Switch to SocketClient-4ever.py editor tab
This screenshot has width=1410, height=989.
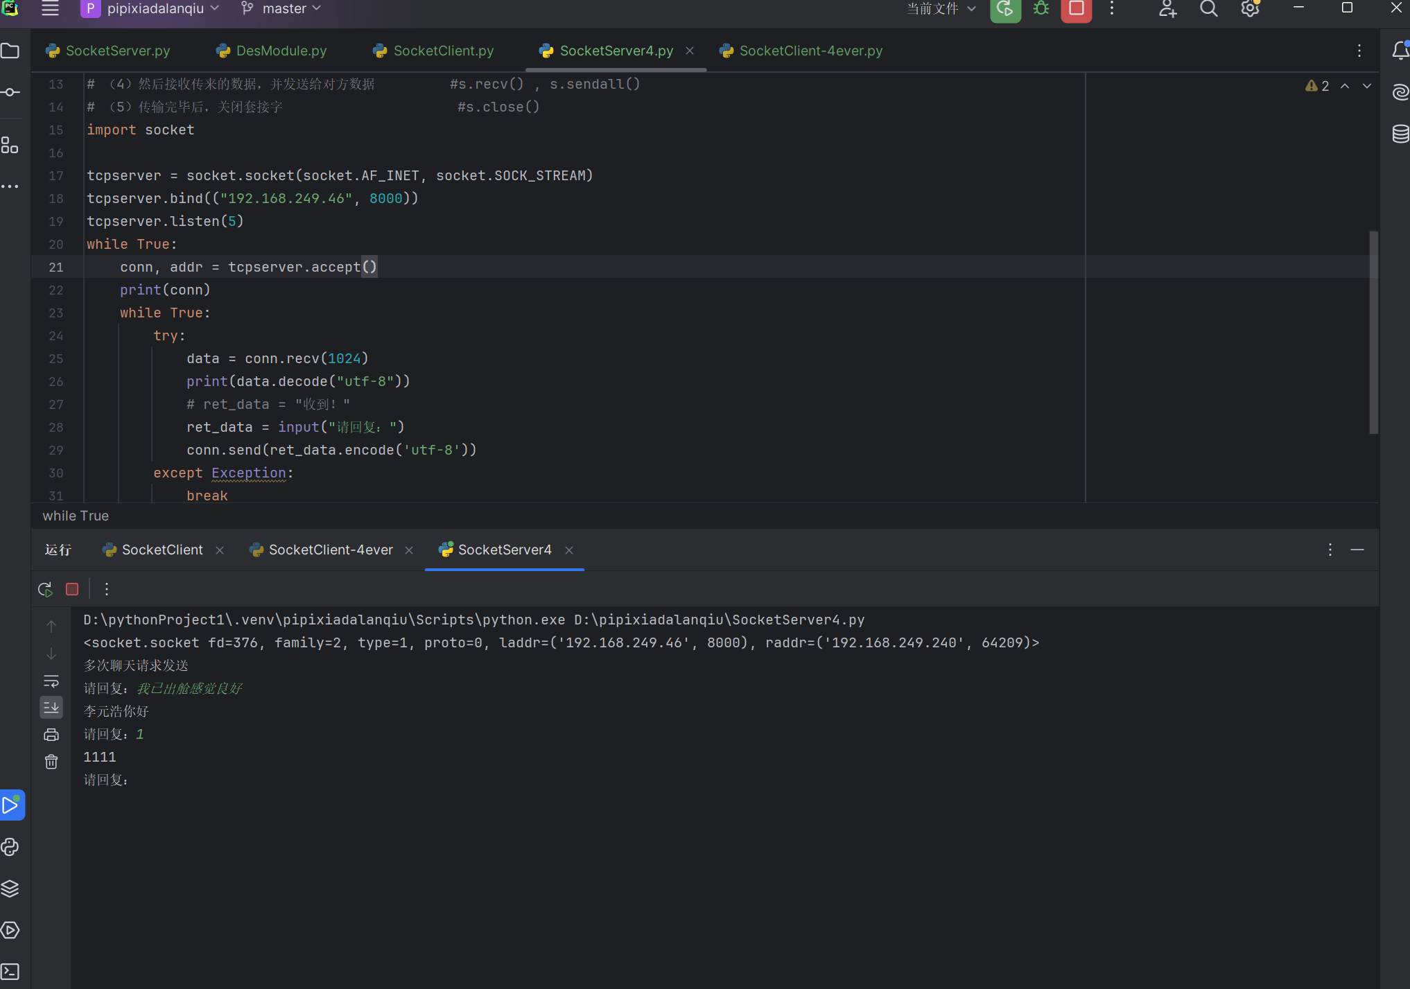pyautogui.click(x=801, y=51)
